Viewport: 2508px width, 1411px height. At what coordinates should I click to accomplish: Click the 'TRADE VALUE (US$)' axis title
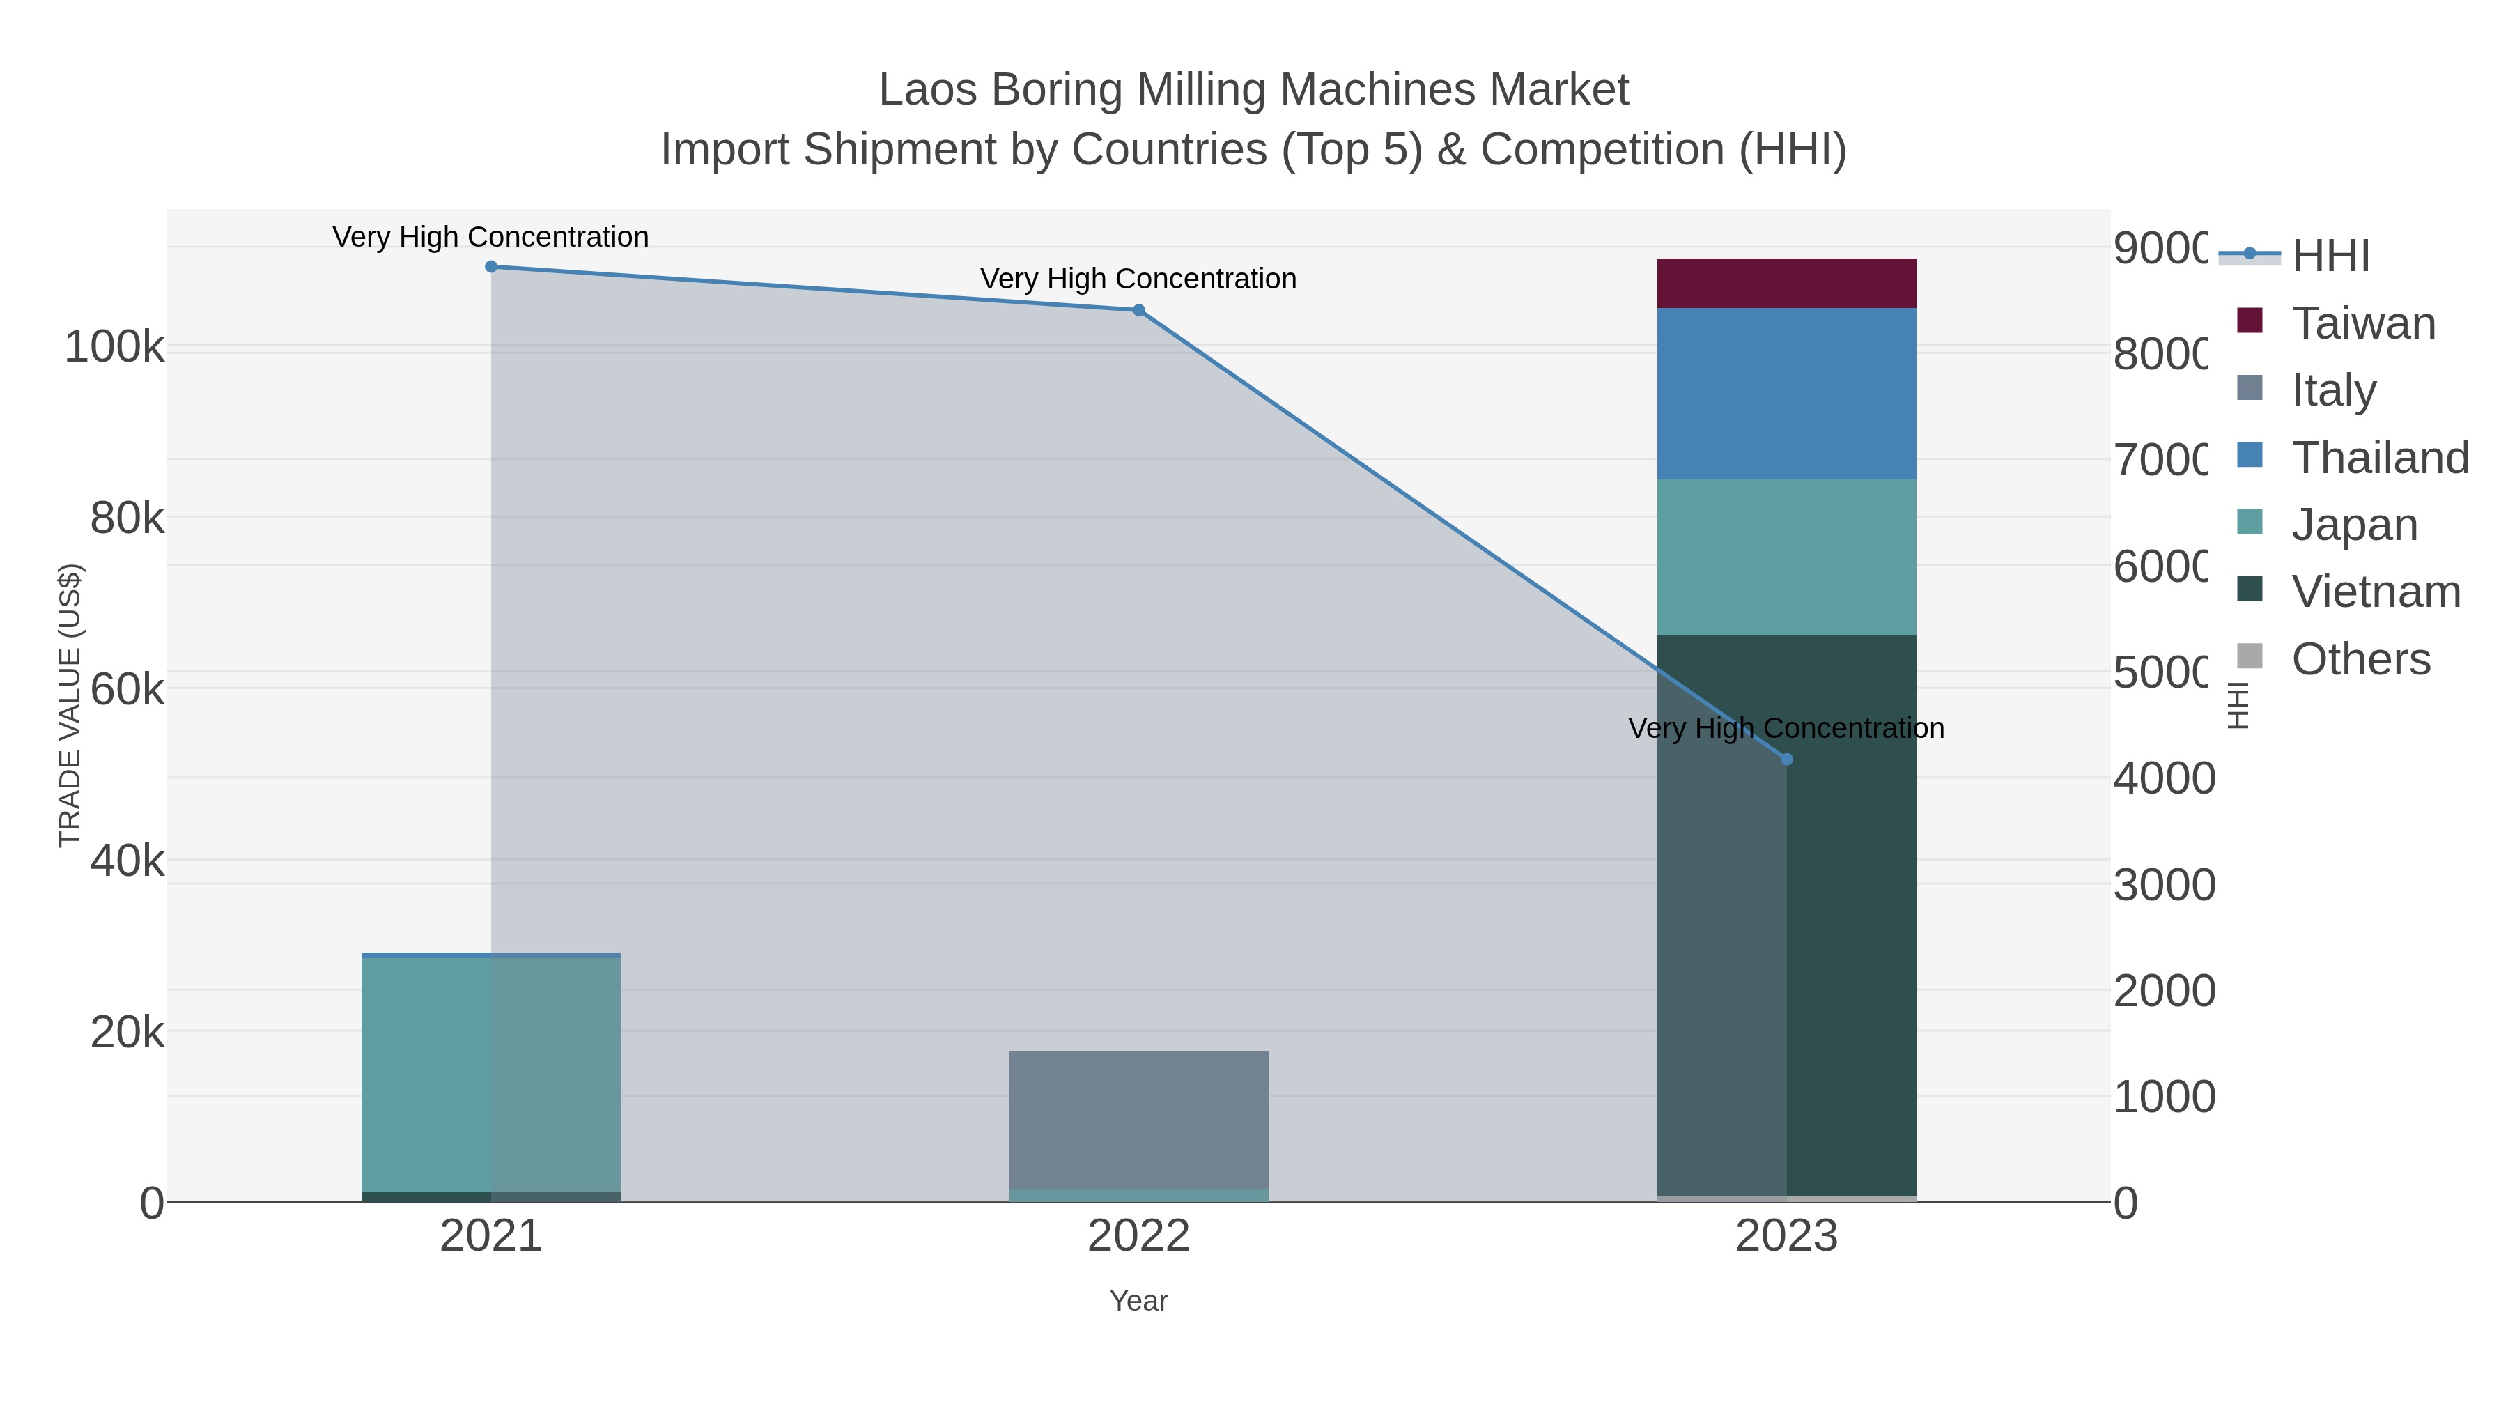click(70, 705)
